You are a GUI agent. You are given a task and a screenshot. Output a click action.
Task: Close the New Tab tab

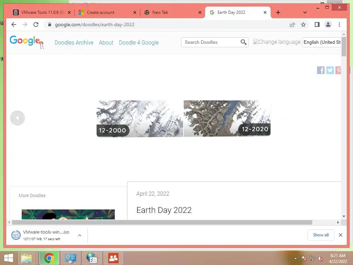pos(200,12)
